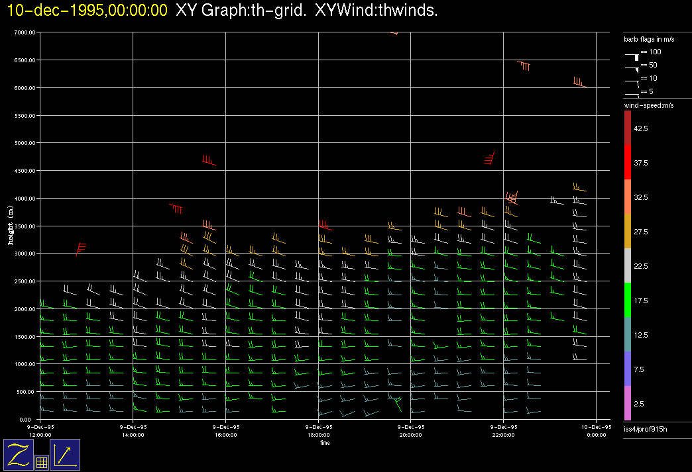Select the bright red 37.5 color band

[627, 162]
